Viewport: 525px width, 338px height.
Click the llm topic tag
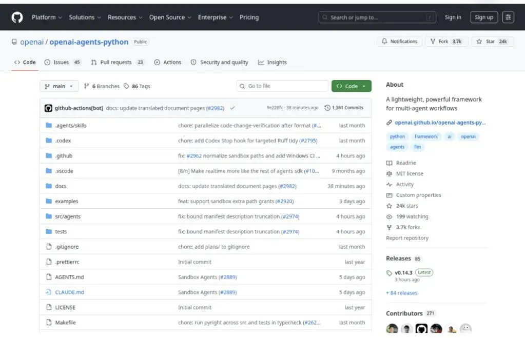tap(417, 147)
